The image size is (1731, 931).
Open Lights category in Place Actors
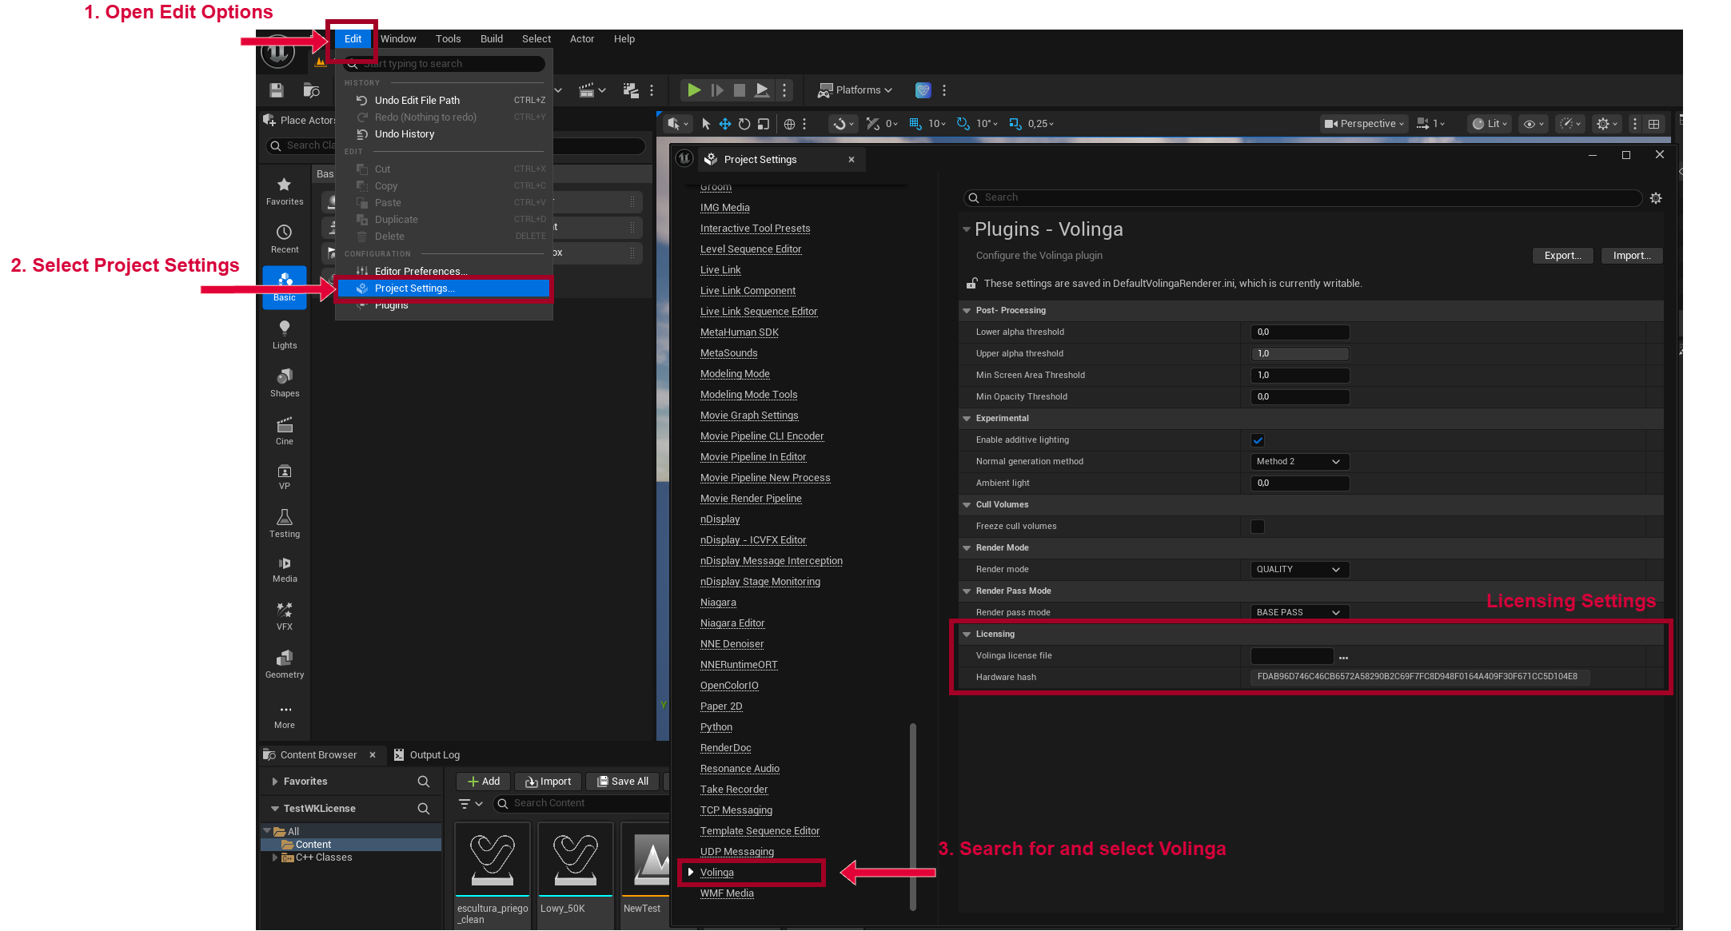pyautogui.click(x=285, y=335)
